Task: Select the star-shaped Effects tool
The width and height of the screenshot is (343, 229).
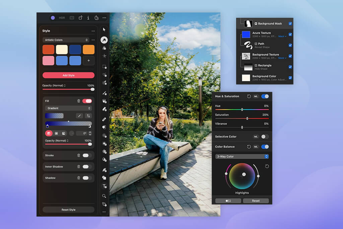Action: [105, 56]
